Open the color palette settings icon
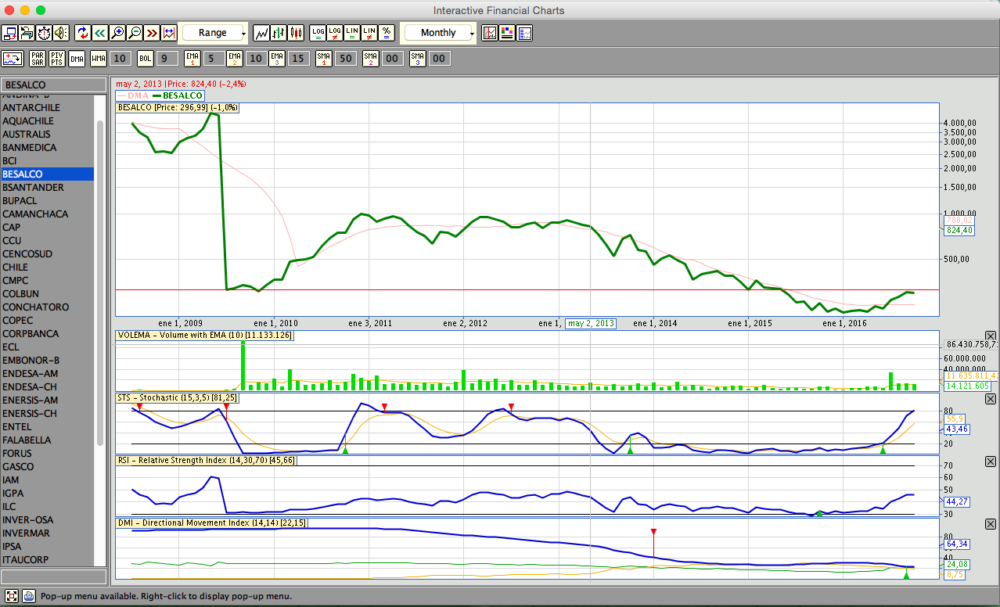Viewport: 1000px width, 607px height. click(507, 33)
